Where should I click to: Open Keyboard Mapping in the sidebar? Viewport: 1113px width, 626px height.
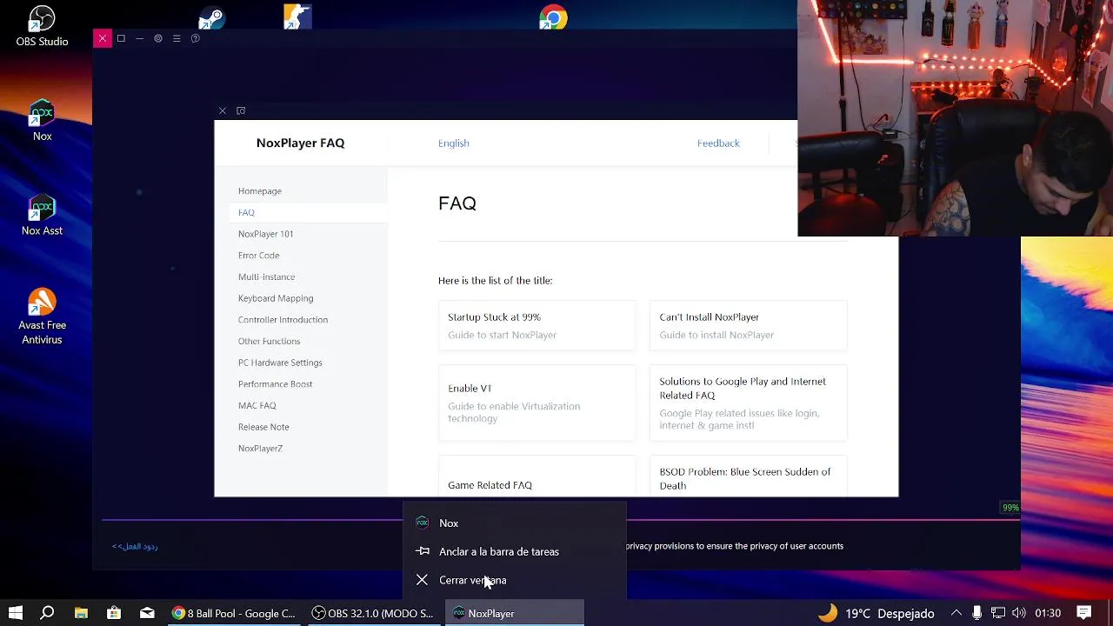[x=276, y=298]
